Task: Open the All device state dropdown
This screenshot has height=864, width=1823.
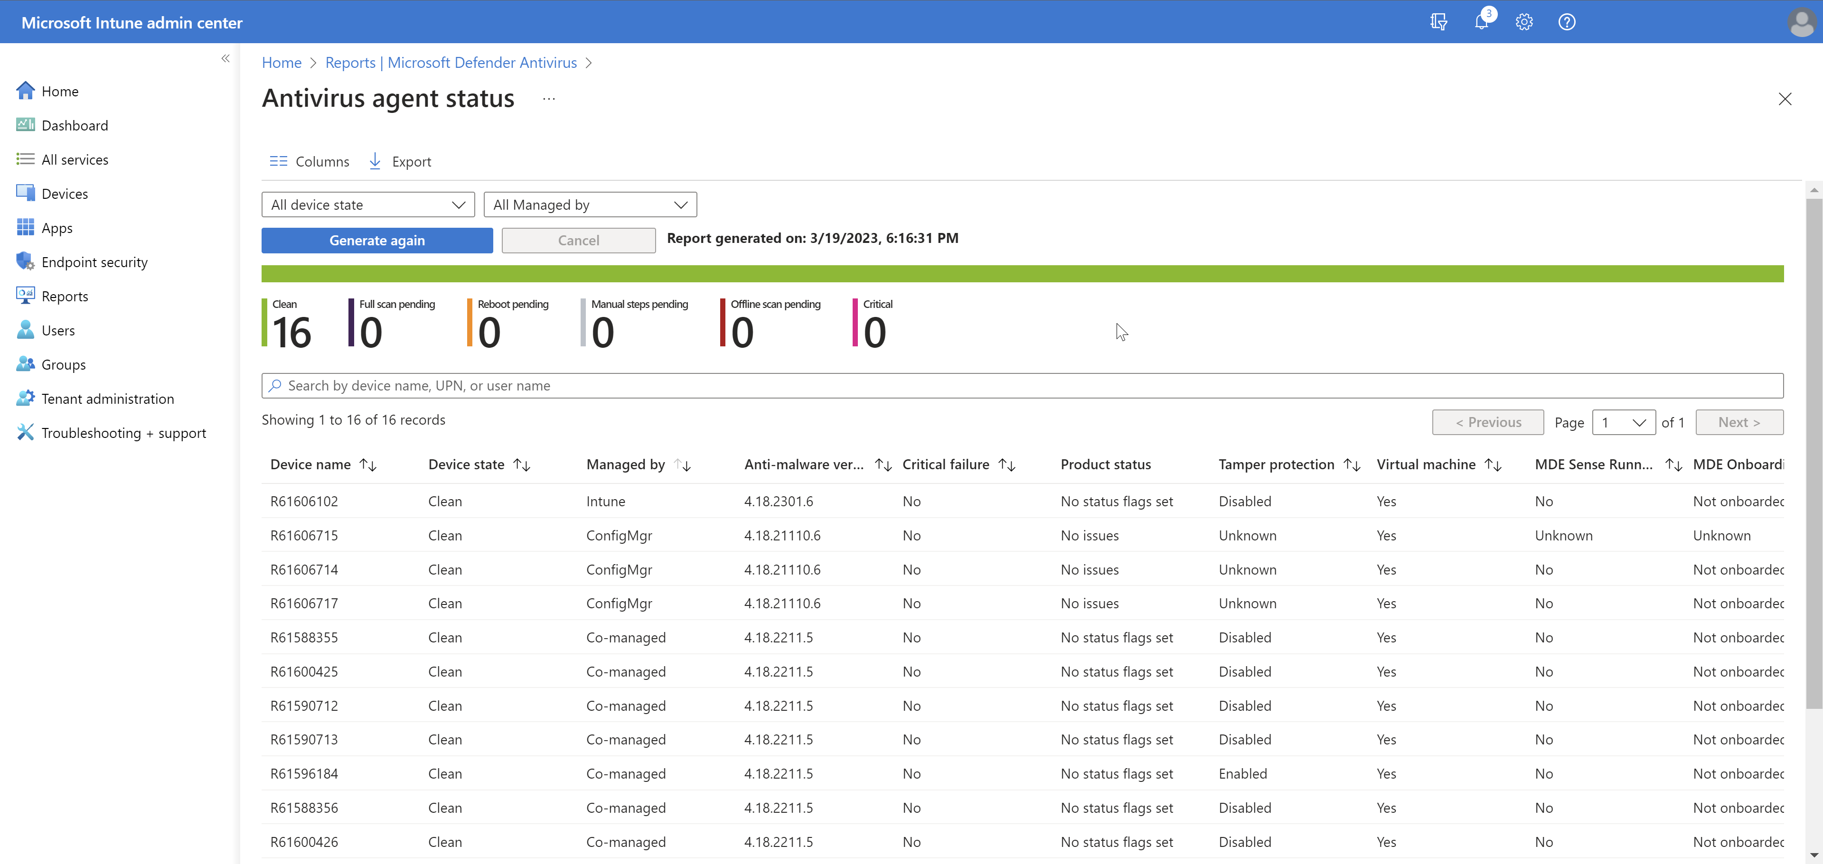Action: click(368, 204)
